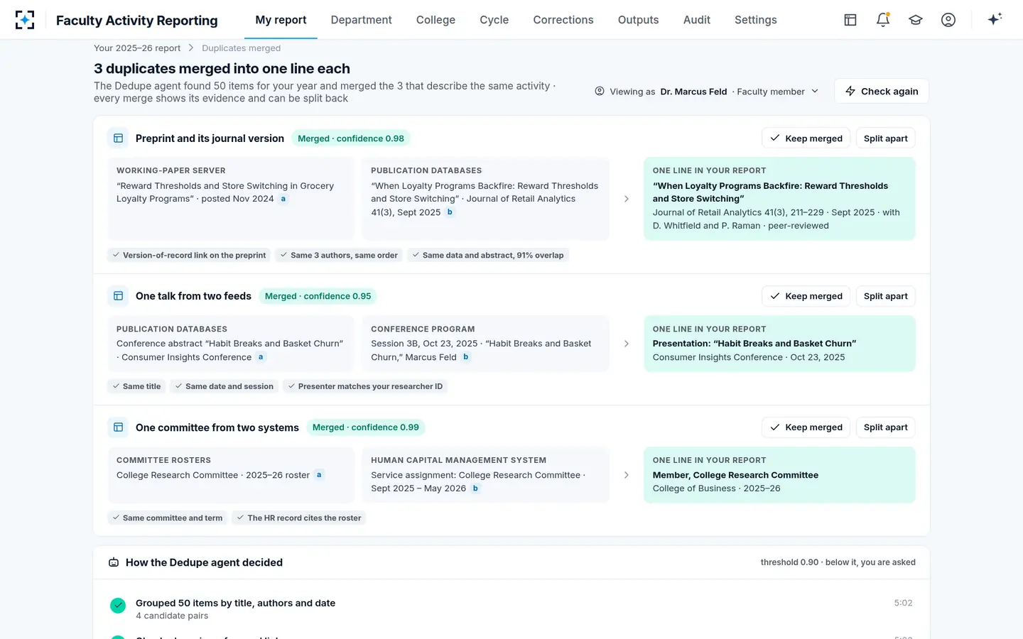The width and height of the screenshot is (1023, 639).
Task: Open the AI sparkle assistant icon
Action: [x=995, y=19]
